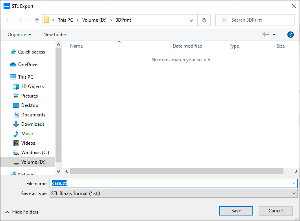The height and width of the screenshot is (221, 300).
Task: Open the File name history dropdown arrow
Action: [294, 183]
